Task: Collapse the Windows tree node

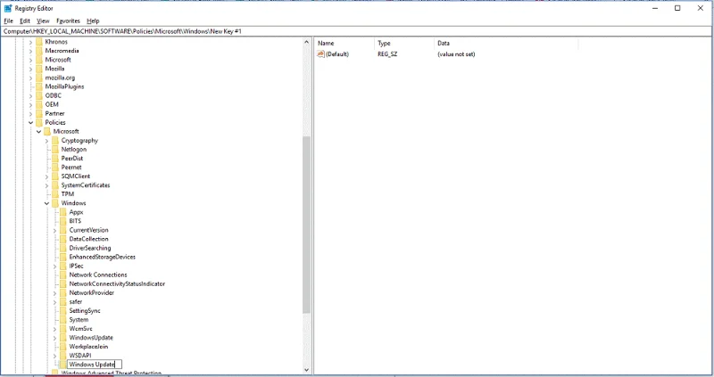Action: coord(47,203)
